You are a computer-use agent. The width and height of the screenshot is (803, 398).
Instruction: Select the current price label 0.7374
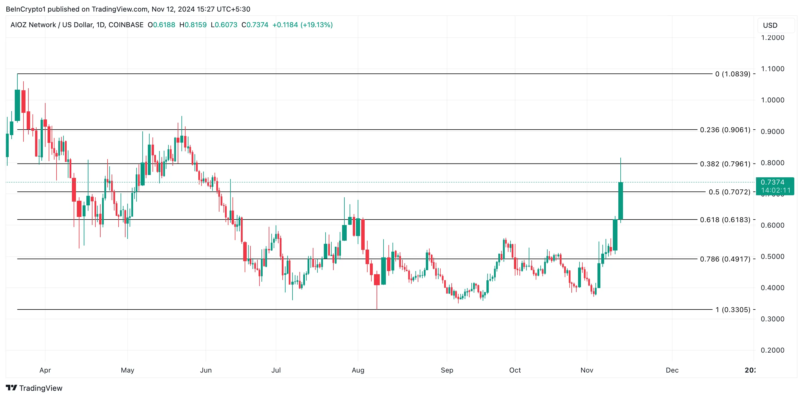[773, 182]
